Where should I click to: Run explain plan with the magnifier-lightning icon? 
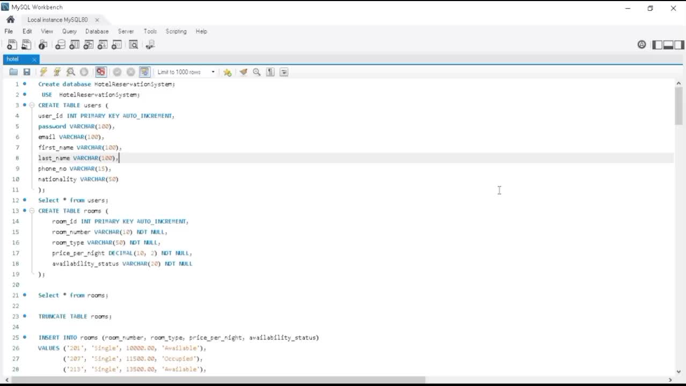point(70,72)
